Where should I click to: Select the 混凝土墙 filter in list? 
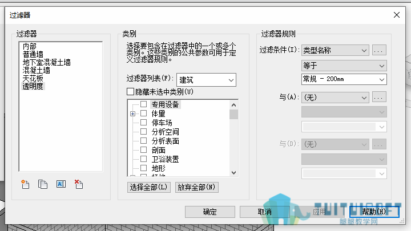pos(36,70)
